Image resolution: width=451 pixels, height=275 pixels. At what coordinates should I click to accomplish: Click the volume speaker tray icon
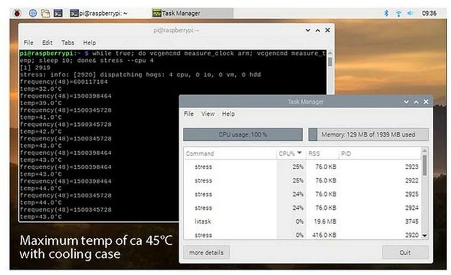pyautogui.click(x=410, y=13)
